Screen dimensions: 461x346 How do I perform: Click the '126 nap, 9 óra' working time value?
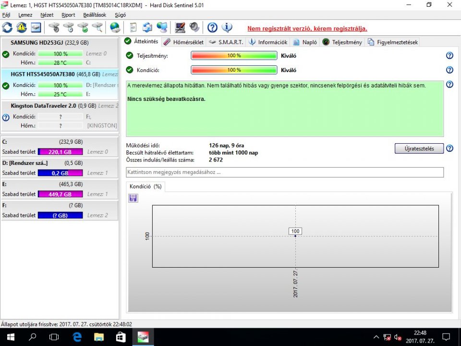pos(226,145)
